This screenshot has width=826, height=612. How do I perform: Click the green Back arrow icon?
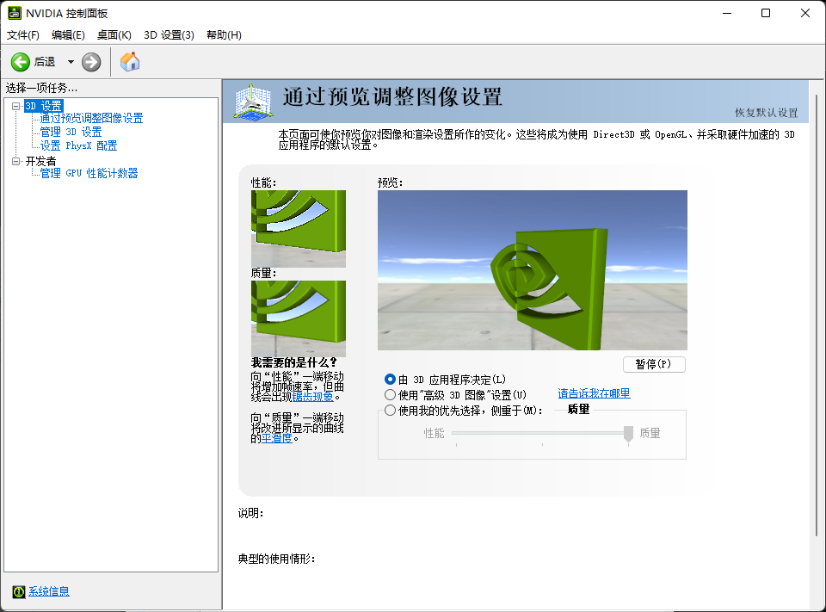pos(21,62)
